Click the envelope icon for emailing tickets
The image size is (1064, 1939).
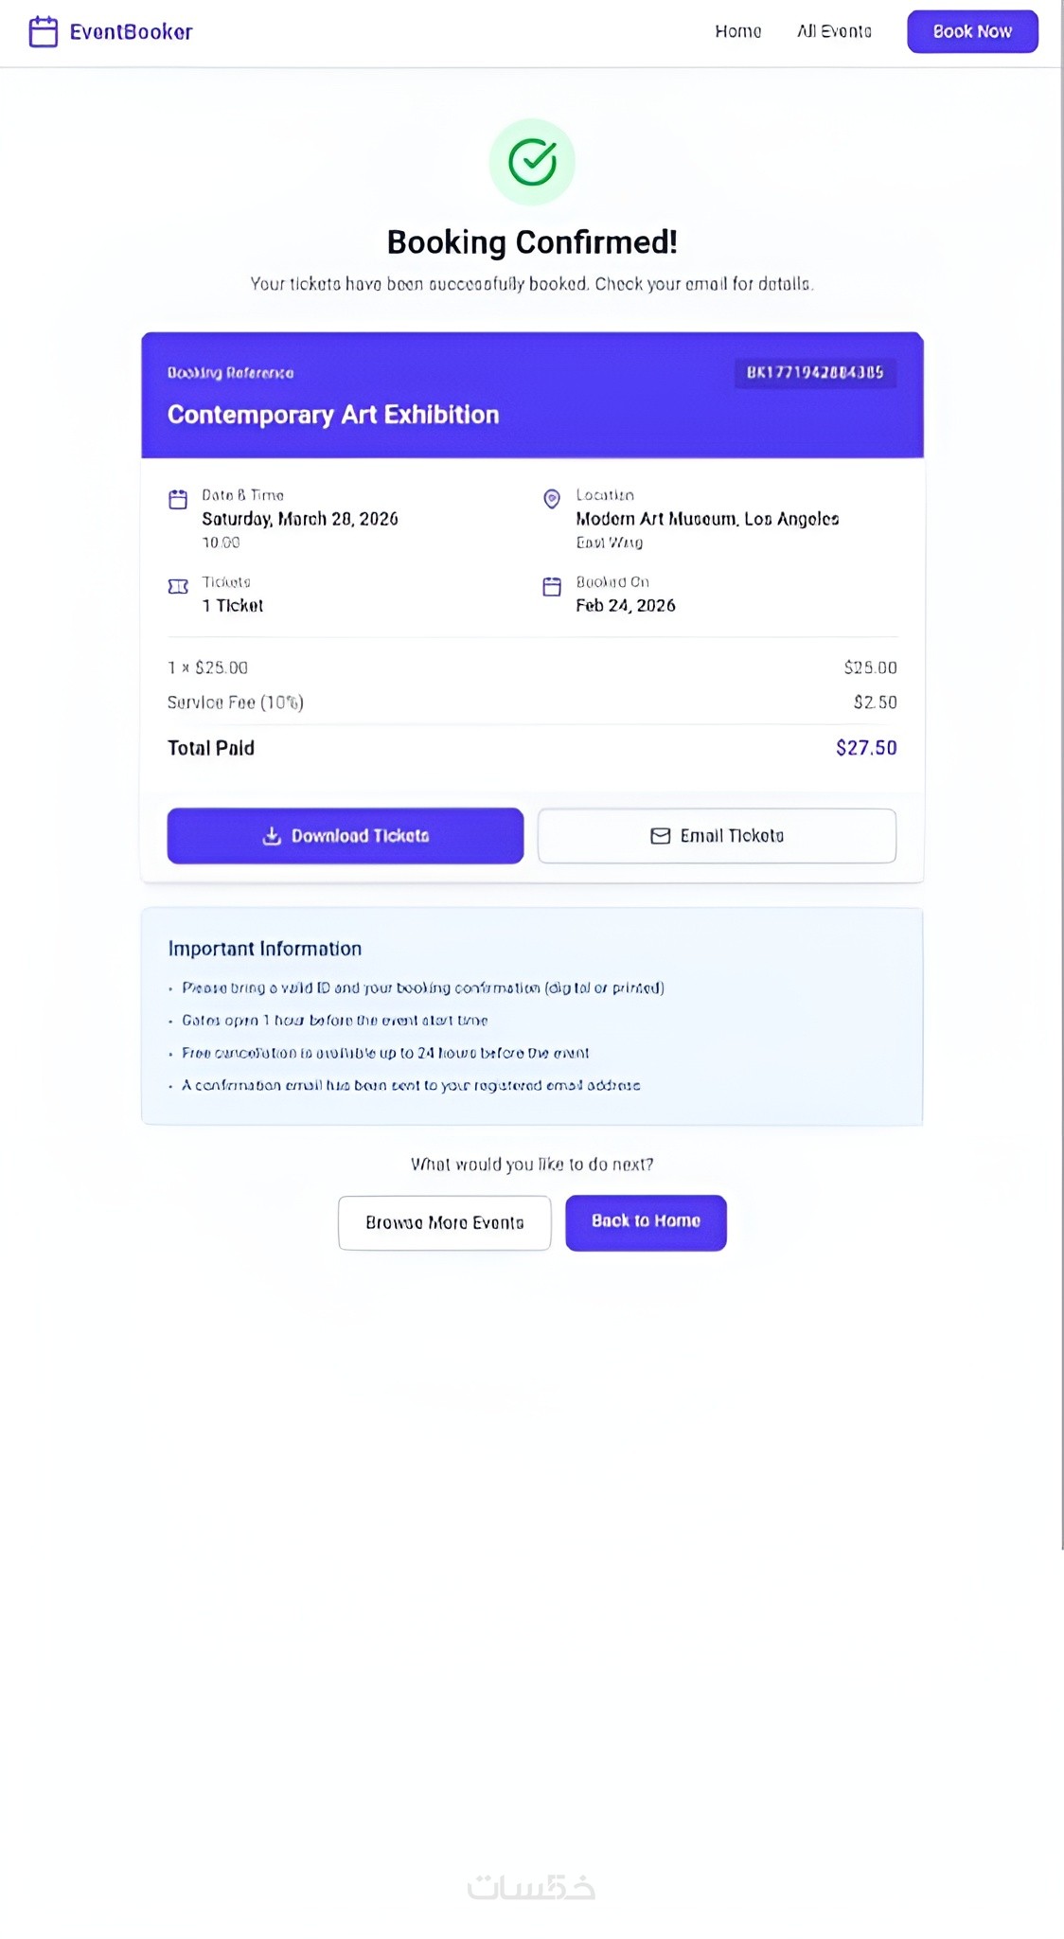coord(661,836)
